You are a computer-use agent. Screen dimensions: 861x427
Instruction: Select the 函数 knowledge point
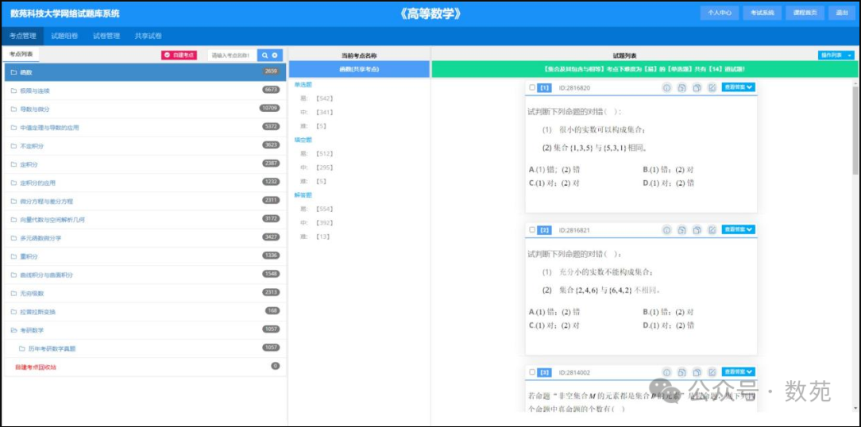point(145,72)
